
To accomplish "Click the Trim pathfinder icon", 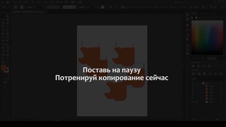I will (x=199, y=74).
